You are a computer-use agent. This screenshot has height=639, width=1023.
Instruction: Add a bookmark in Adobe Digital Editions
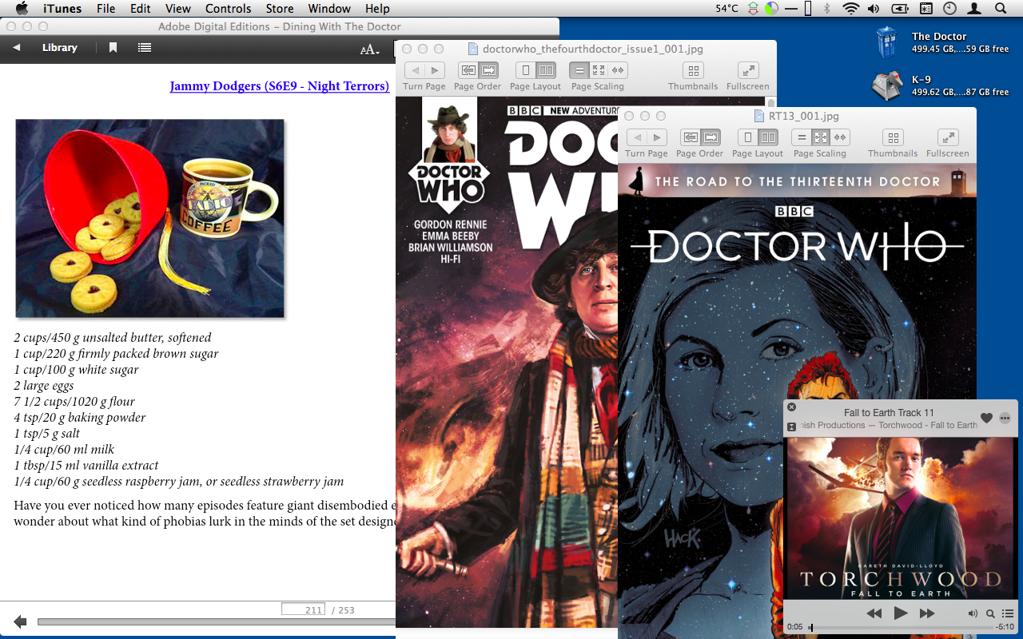pyautogui.click(x=113, y=48)
